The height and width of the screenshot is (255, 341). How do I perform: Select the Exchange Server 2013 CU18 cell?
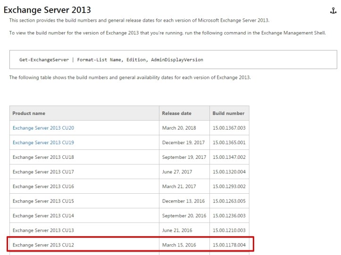(43, 157)
